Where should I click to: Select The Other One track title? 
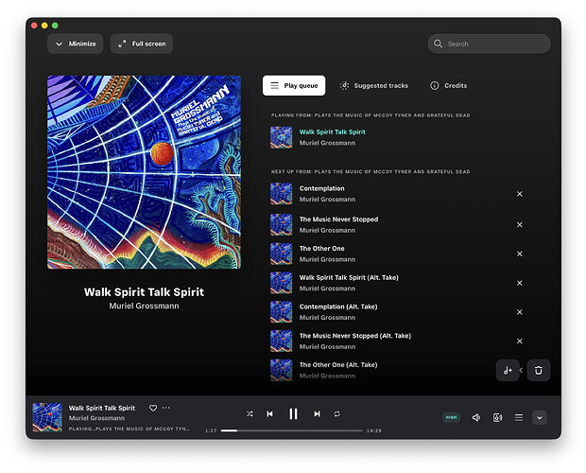(321, 249)
